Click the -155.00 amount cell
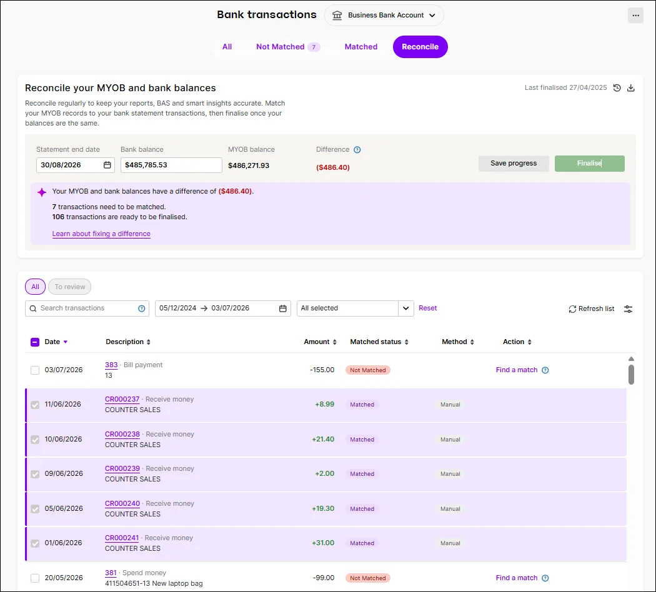This screenshot has width=656, height=592. (322, 370)
